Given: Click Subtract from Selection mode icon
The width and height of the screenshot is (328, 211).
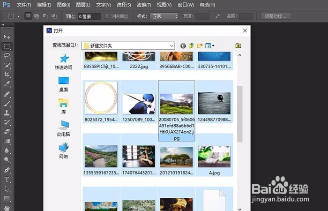Looking at the screenshot, I should (x=45, y=16).
